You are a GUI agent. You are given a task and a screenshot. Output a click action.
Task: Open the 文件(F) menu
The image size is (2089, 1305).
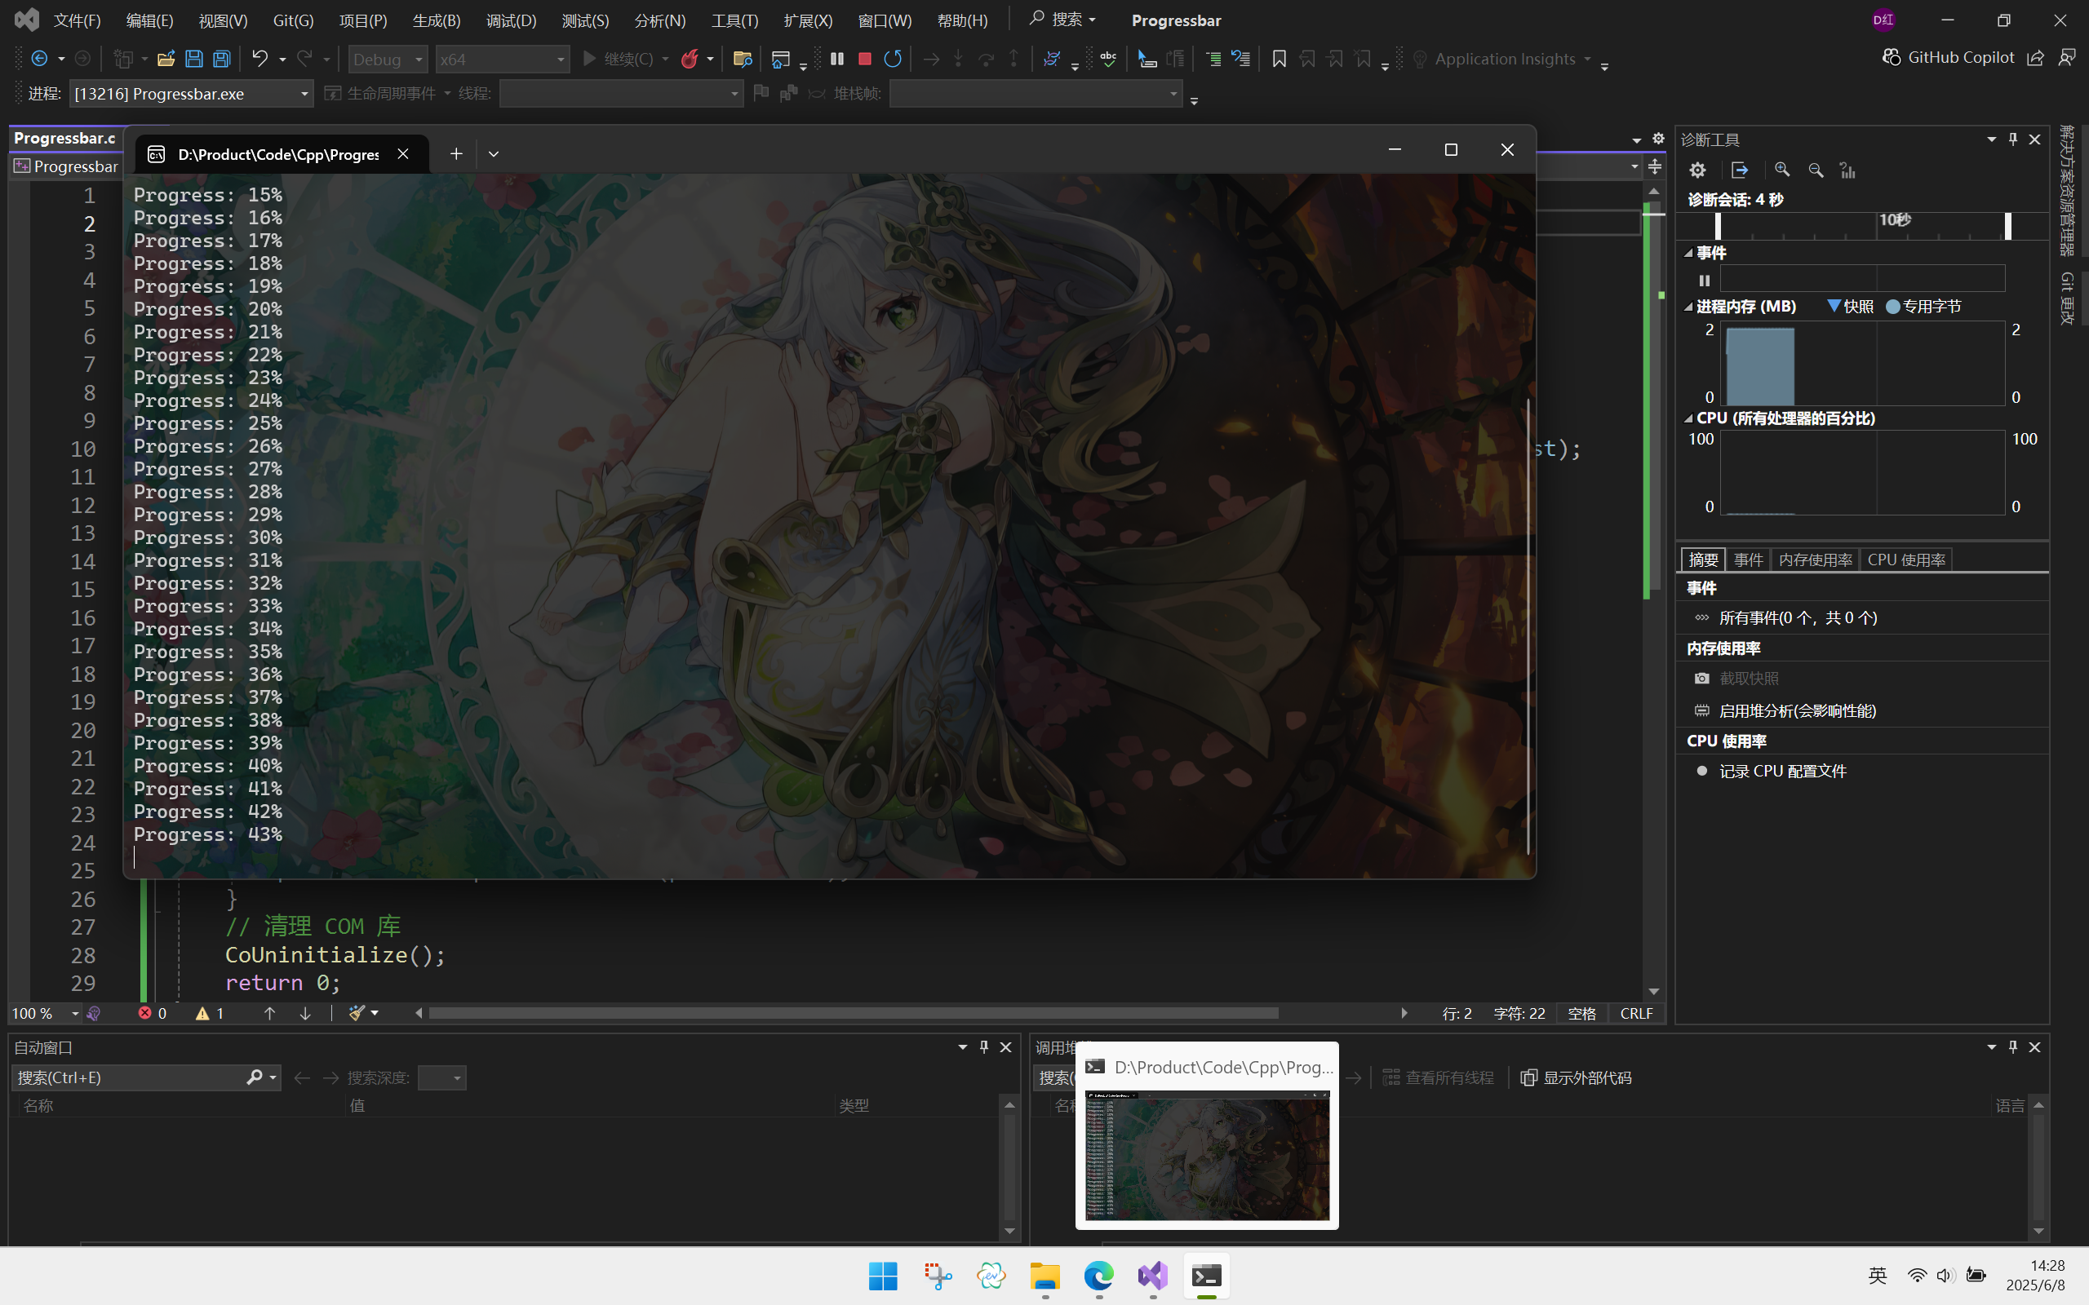[77, 20]
